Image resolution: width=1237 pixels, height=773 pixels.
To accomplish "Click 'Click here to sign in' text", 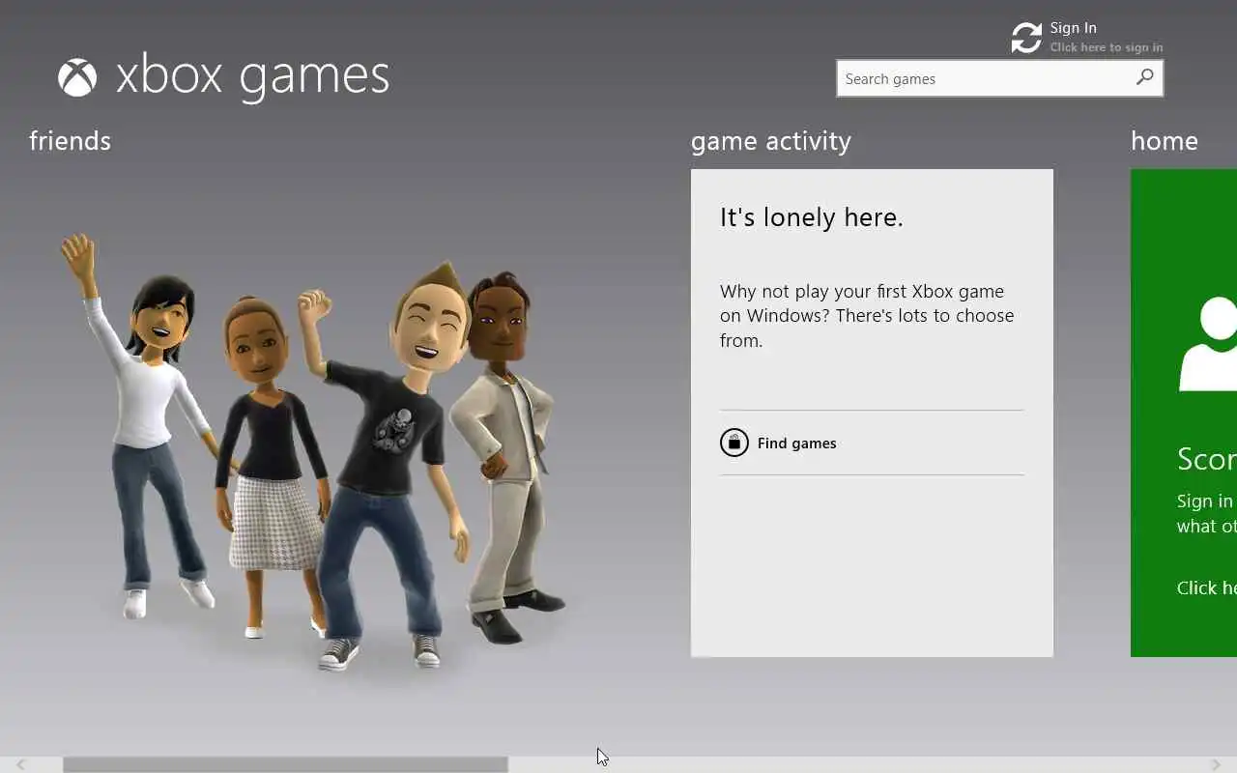I will [1107, 47].
